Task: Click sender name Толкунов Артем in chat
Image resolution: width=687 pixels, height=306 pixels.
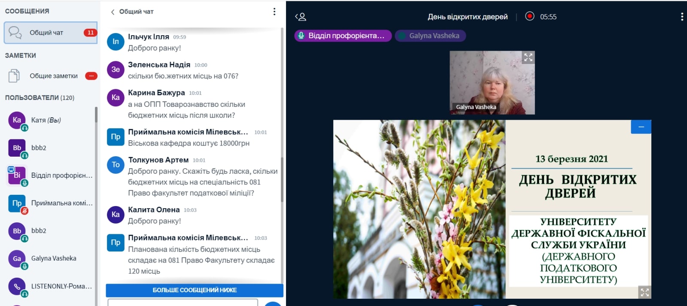Action: [x=158, y=160]
